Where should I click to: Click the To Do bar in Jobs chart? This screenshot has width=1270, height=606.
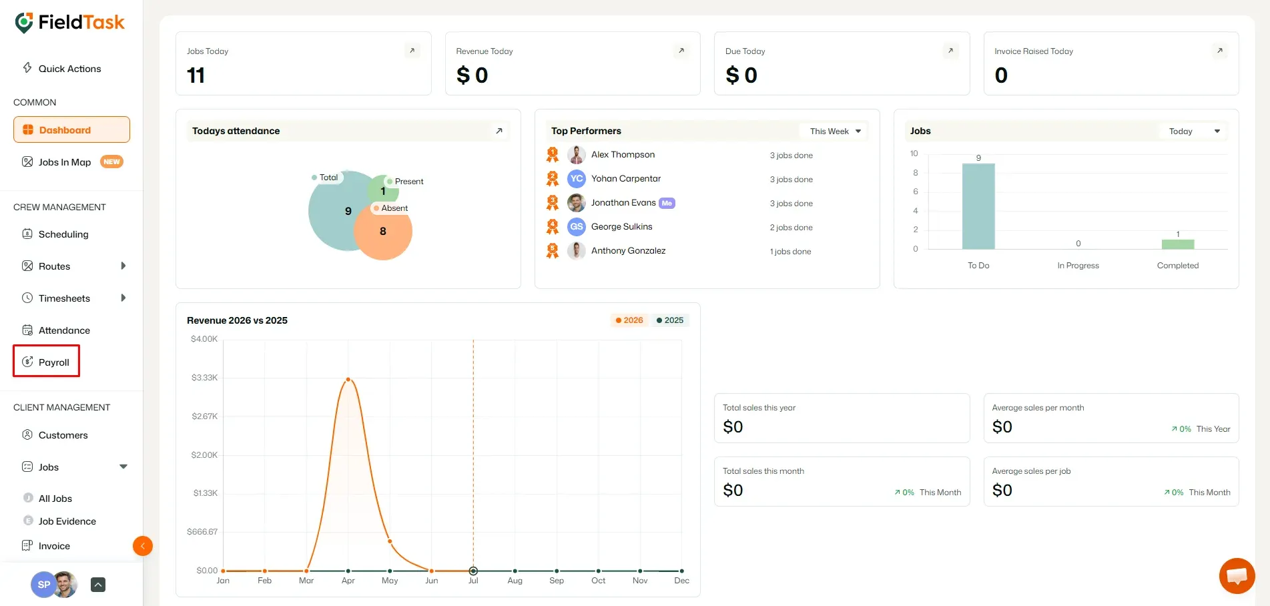978,206
